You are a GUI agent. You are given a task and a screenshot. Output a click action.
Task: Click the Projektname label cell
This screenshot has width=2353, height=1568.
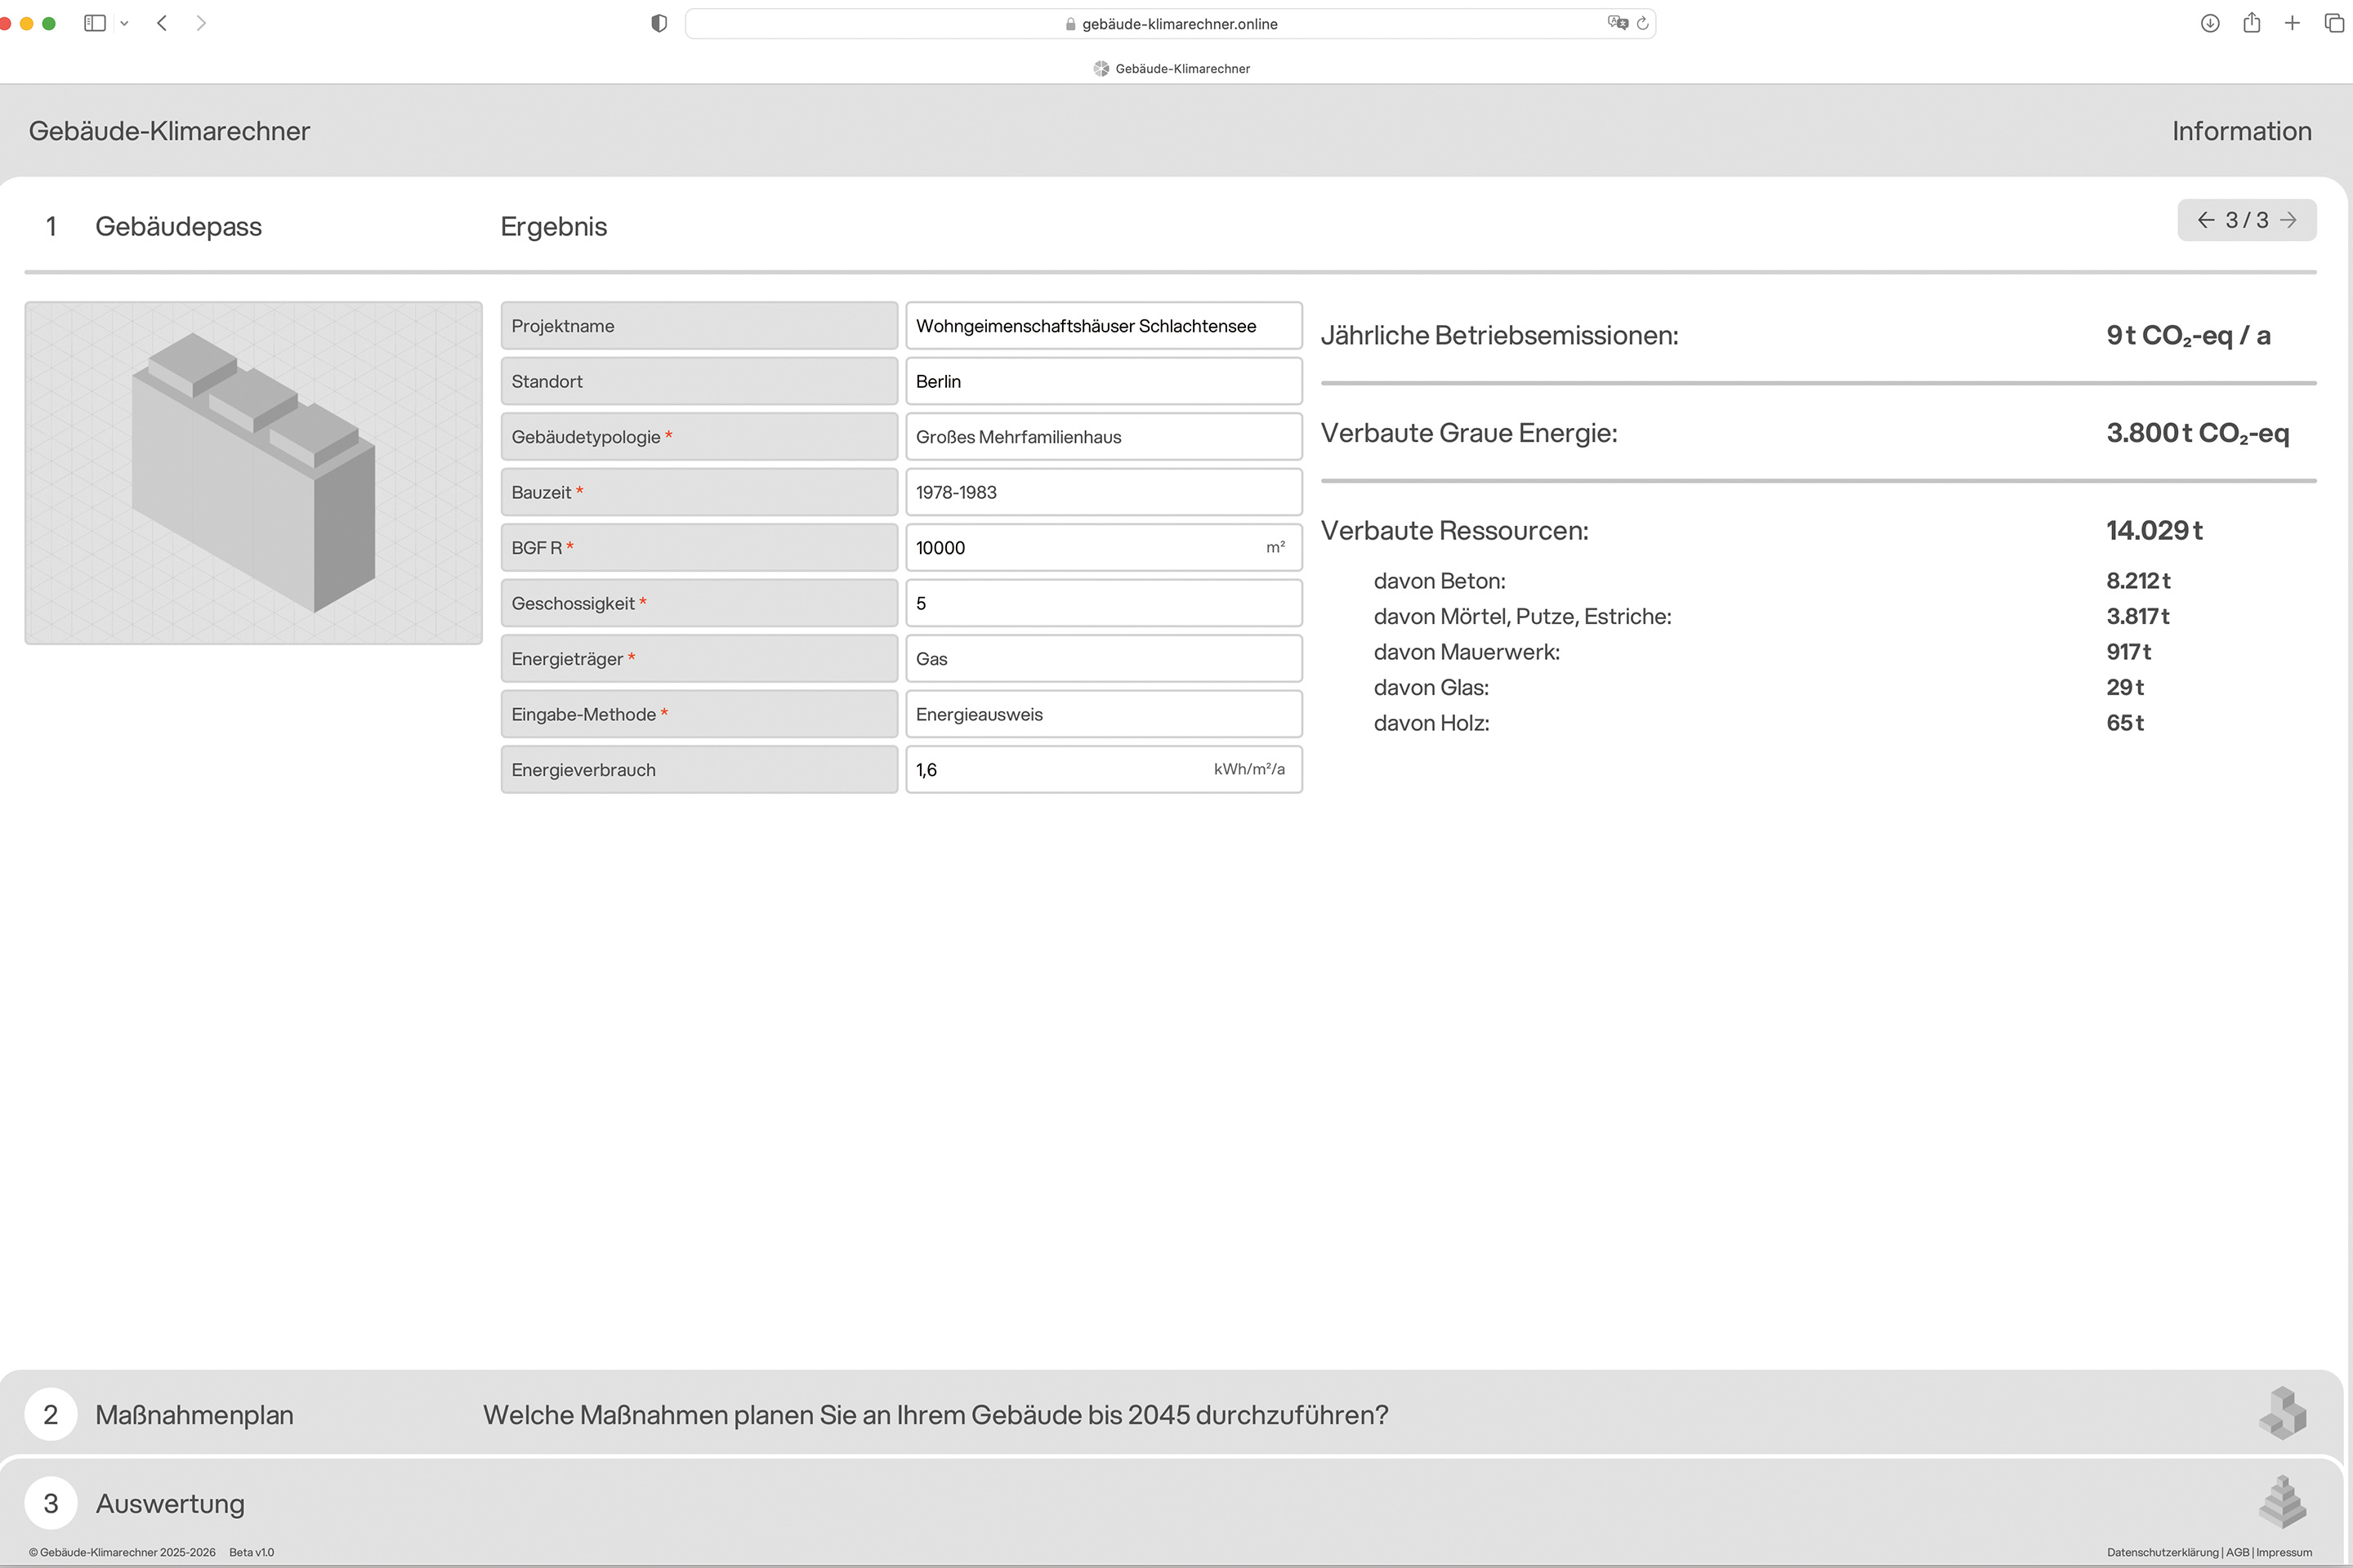(699, 326)
